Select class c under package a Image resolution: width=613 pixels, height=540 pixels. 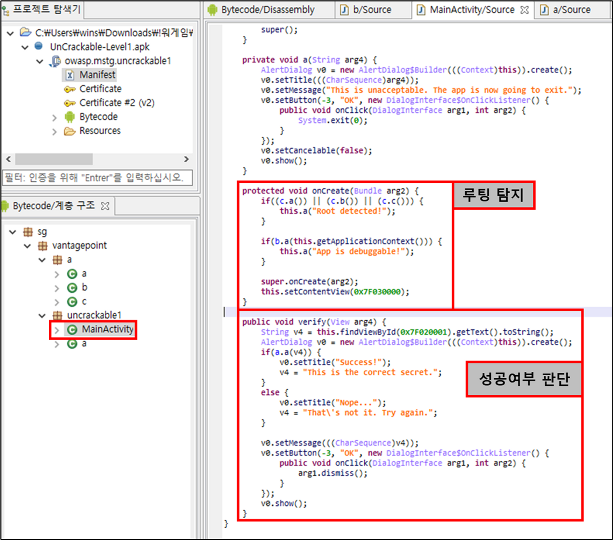click(x=84, y=302)
